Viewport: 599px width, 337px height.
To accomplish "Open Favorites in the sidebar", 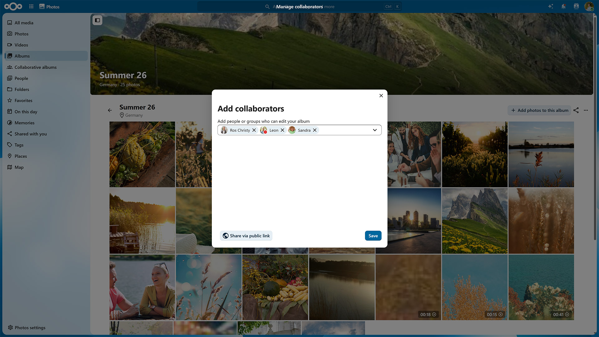I will pyautogui.click(x=46, y=100).
